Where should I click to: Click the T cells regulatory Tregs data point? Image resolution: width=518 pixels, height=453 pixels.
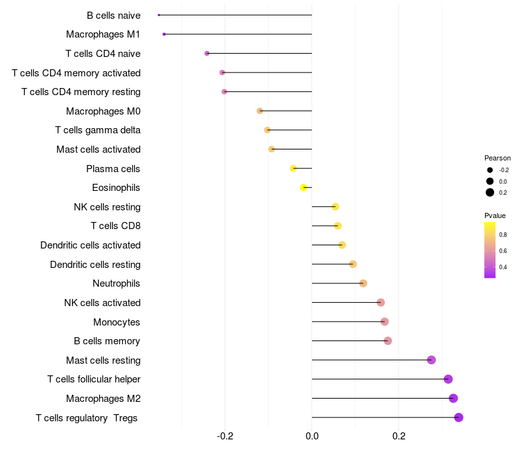tap(458, 417)
